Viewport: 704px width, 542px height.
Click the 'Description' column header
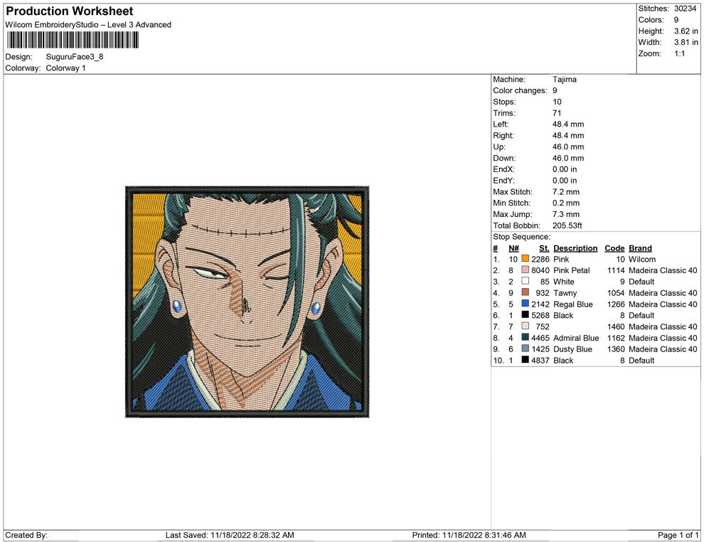click(575, 248)
